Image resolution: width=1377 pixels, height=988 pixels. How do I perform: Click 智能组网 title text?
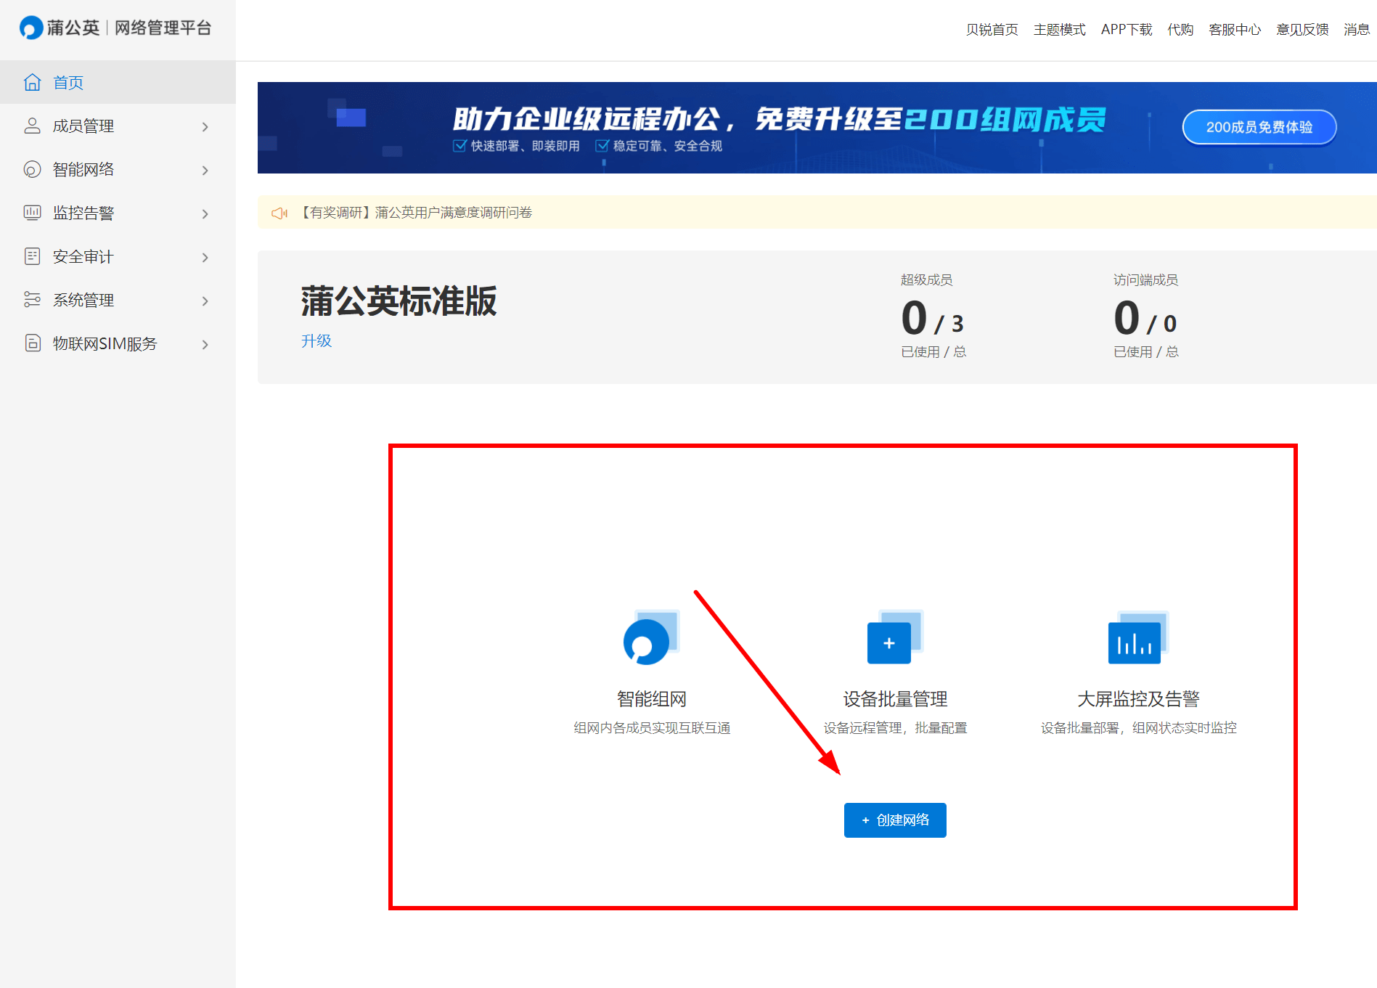click(x=651, y=699)
